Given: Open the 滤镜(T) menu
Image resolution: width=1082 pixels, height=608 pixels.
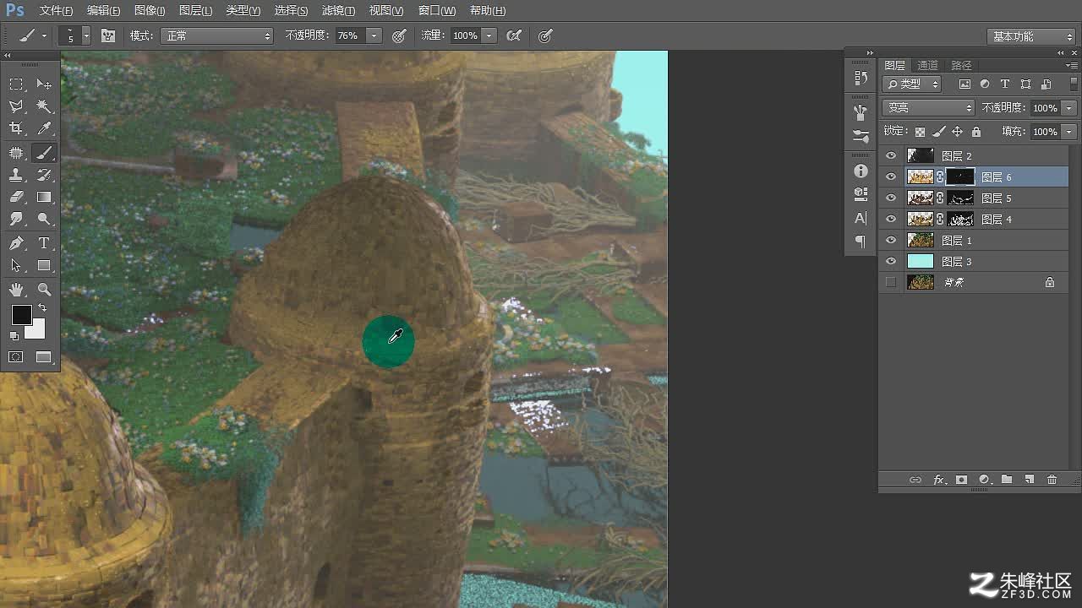Looking at the screenshot, I should click(x=338, y=11).
